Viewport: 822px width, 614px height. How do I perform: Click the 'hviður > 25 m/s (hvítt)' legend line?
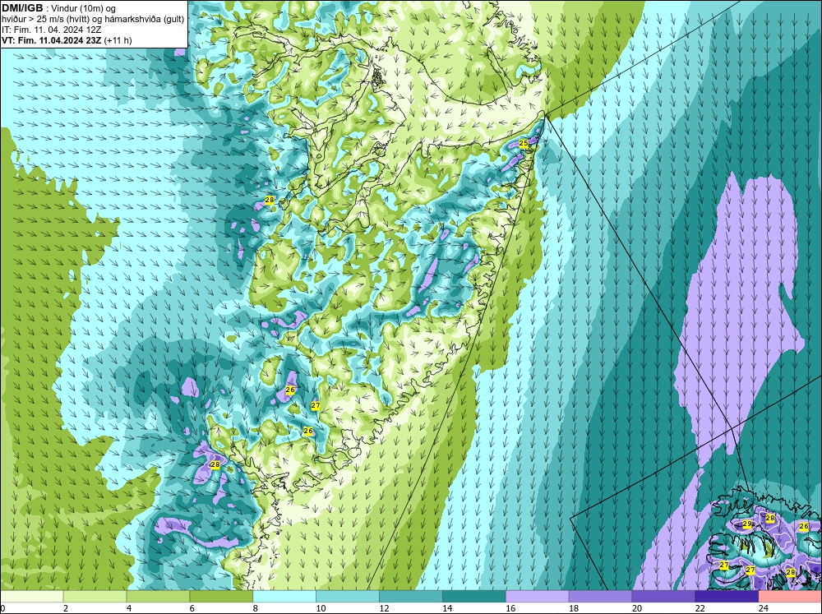(x=47, y=20)
